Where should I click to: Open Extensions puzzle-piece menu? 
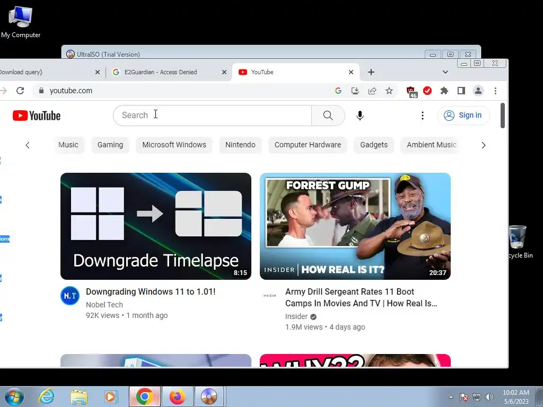tap(444, 91)
